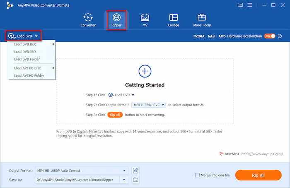Expand the Save to path dropdown arrow
The height and width of the screenshot is (188, 290).
tap(124, 180)
